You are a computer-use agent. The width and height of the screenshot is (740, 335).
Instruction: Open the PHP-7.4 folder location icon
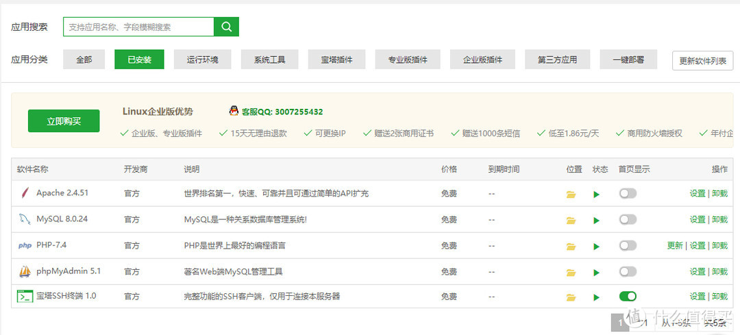(x=571, y=247)
